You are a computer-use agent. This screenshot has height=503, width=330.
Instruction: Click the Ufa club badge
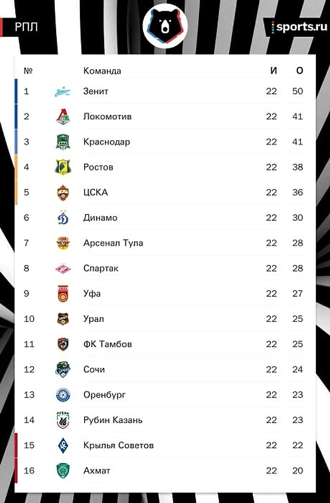[x=63, y=294]
